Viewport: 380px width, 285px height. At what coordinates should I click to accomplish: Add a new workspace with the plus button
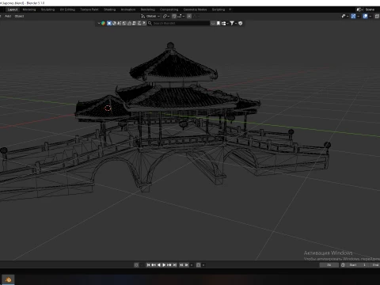point(230,9)
